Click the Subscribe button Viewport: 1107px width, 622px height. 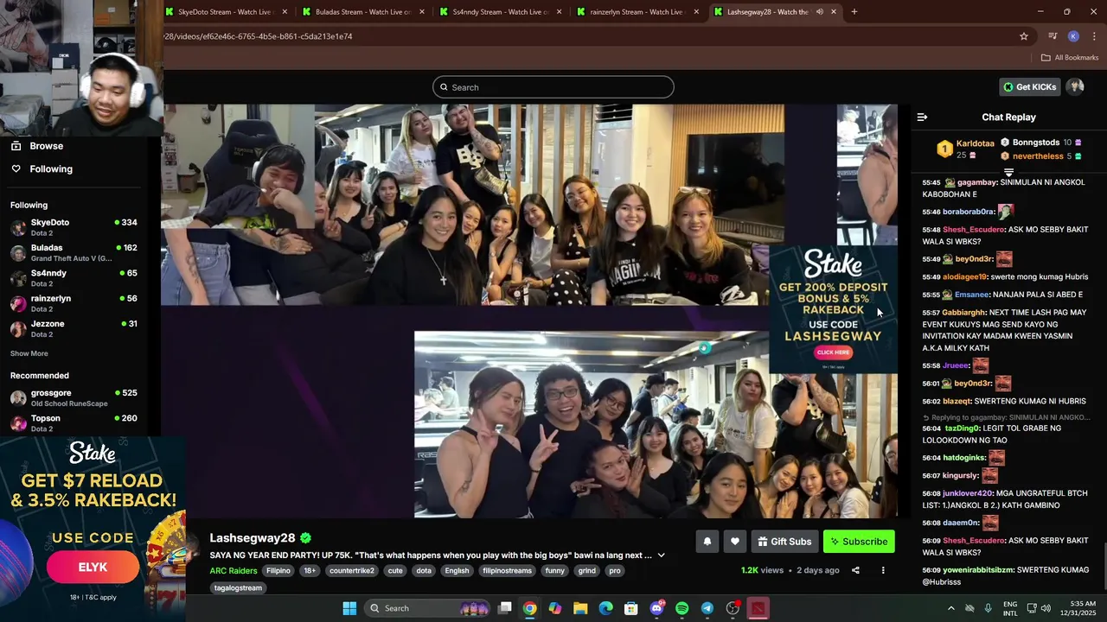click(x=859, y=542)
